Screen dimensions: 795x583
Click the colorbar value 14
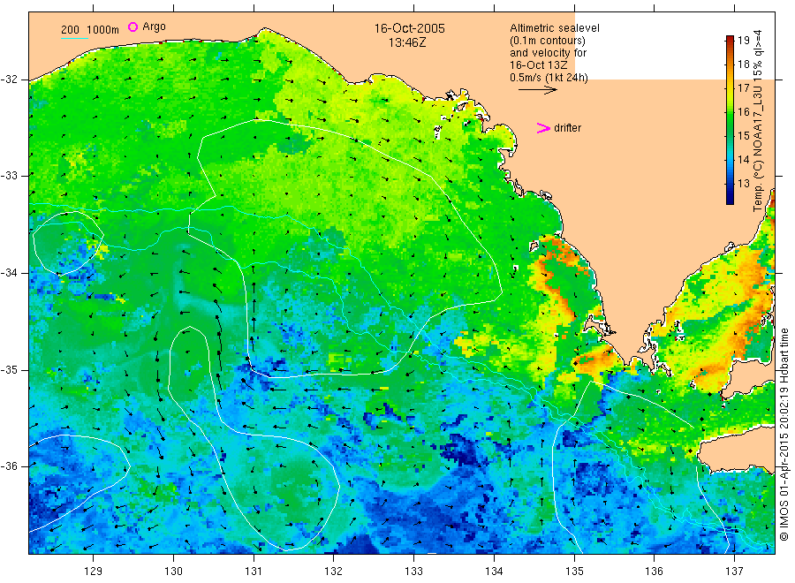click(743, 160)
